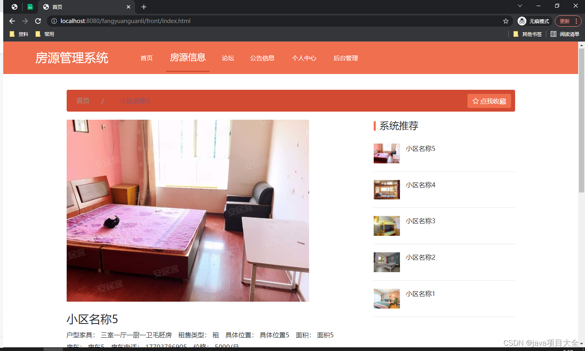Open the tab search chevron

[520, 6]
